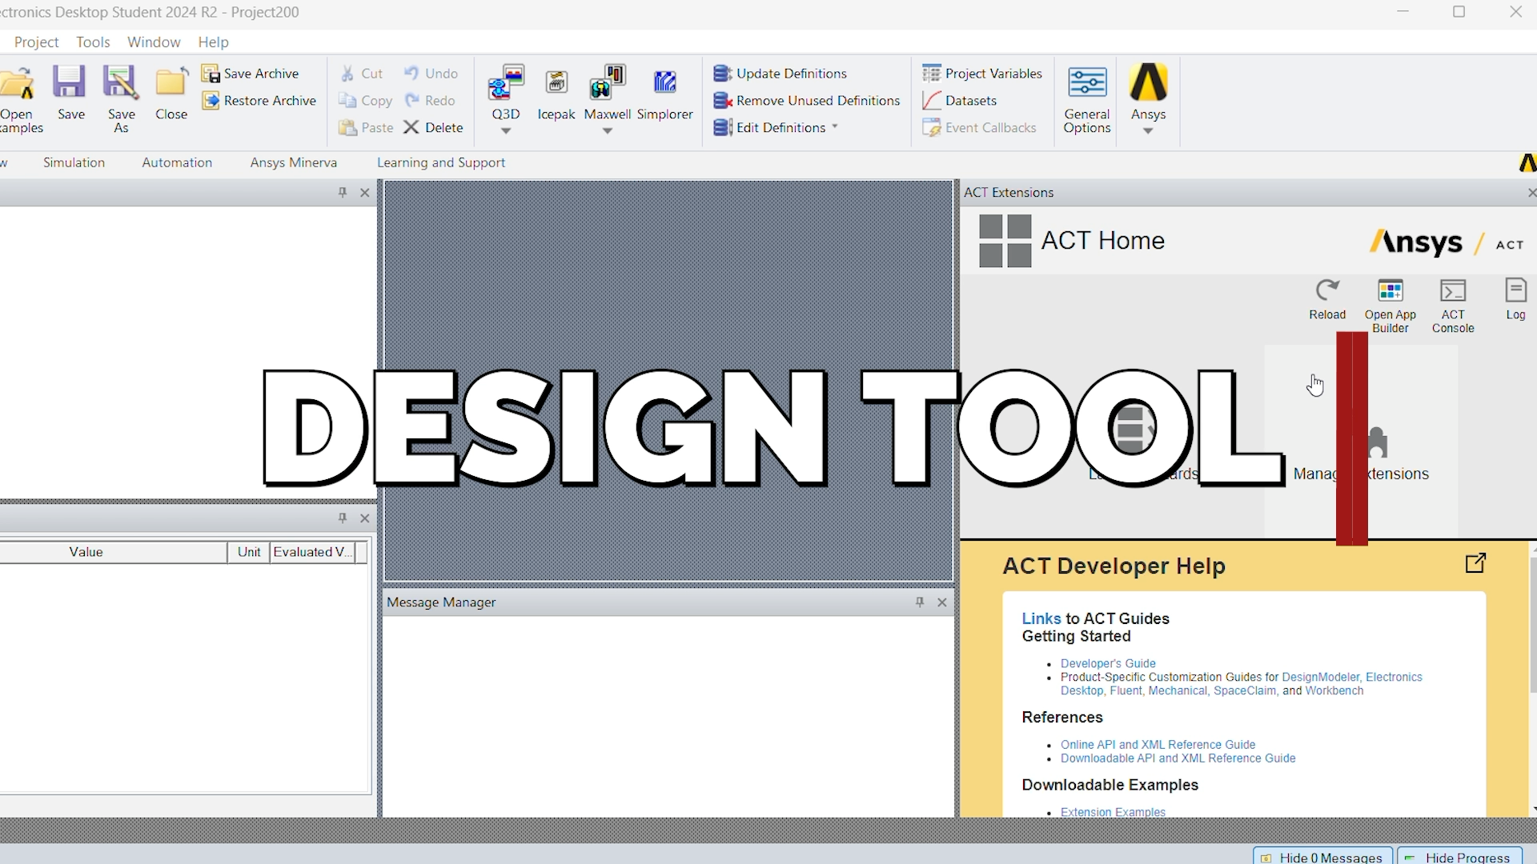The width and height of the screenshot is (1537, 864).
Task: Expand the Maxwell dropdown arrow
Action: (x=608, y=131)
